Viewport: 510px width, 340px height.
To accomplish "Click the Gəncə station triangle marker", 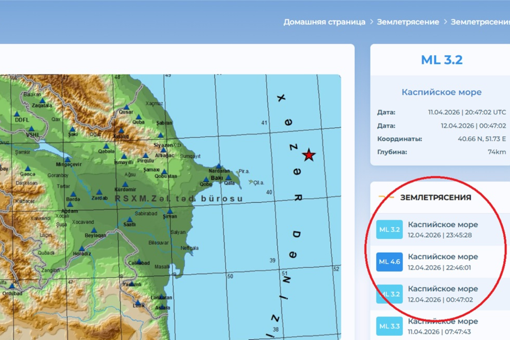I will click(28, 169).
